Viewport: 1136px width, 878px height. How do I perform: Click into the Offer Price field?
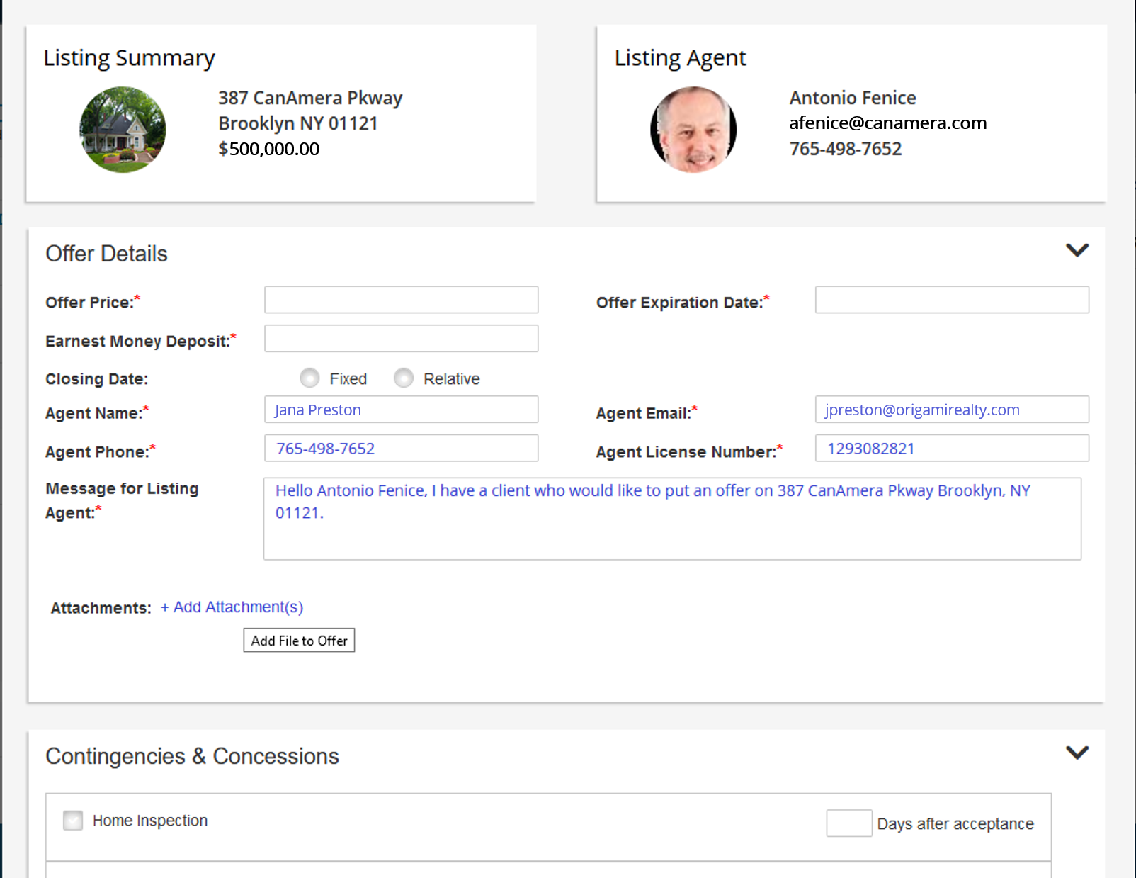401,299
